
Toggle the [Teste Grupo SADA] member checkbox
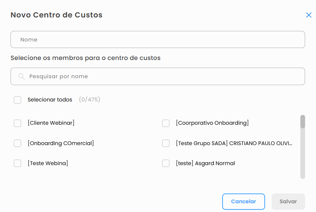[x=166, y=143]
